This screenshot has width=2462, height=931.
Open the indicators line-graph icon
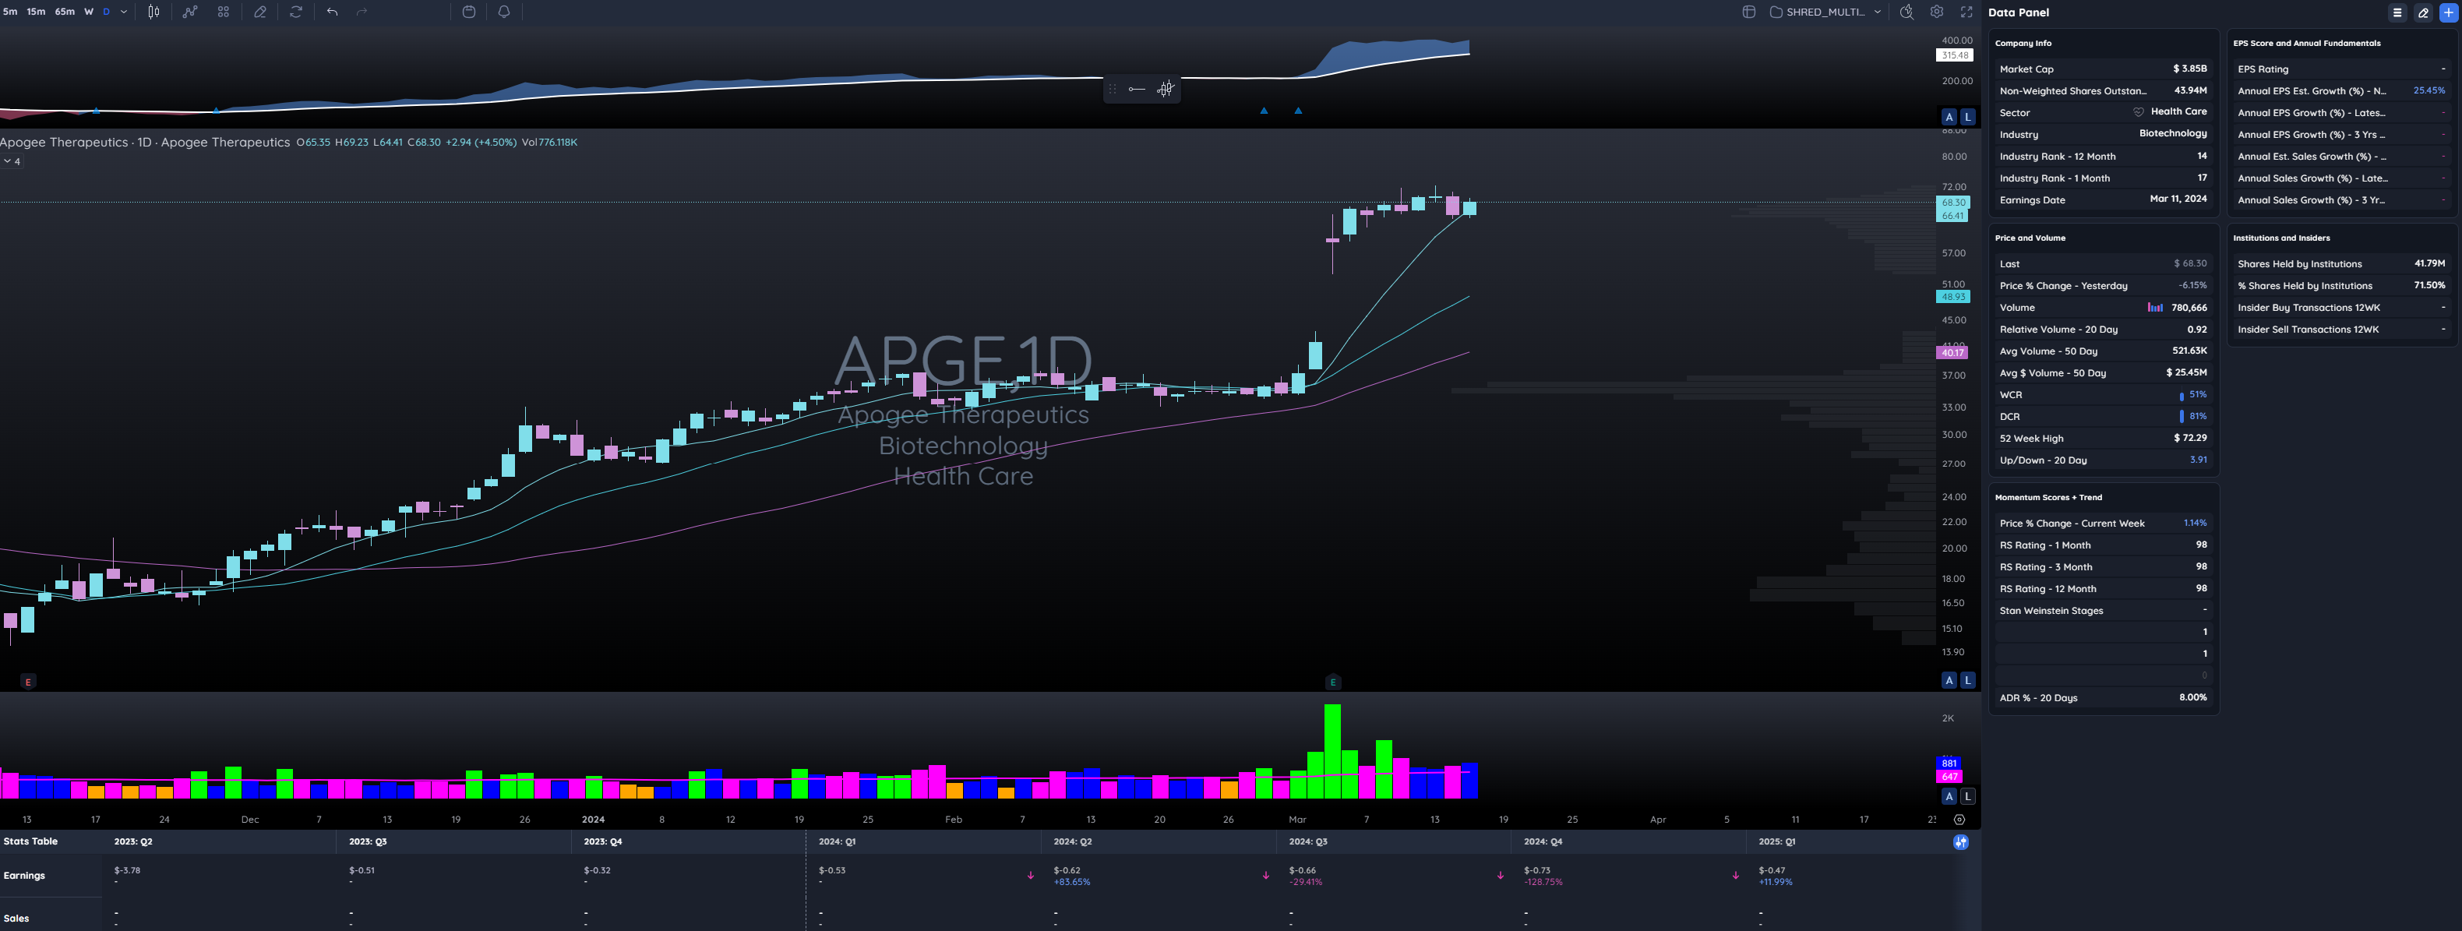pos(190,12)
